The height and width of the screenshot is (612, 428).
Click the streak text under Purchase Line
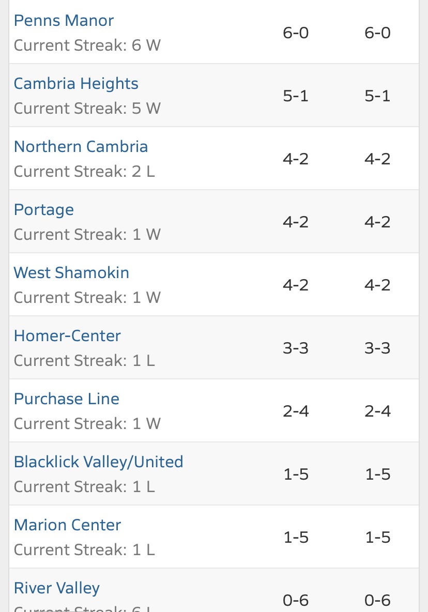(87, 424)
